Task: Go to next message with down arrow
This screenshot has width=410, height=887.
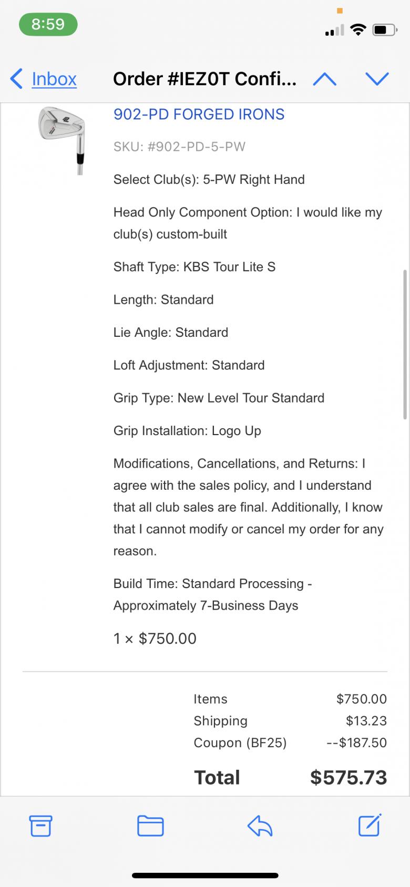Action: pos(377,79)
